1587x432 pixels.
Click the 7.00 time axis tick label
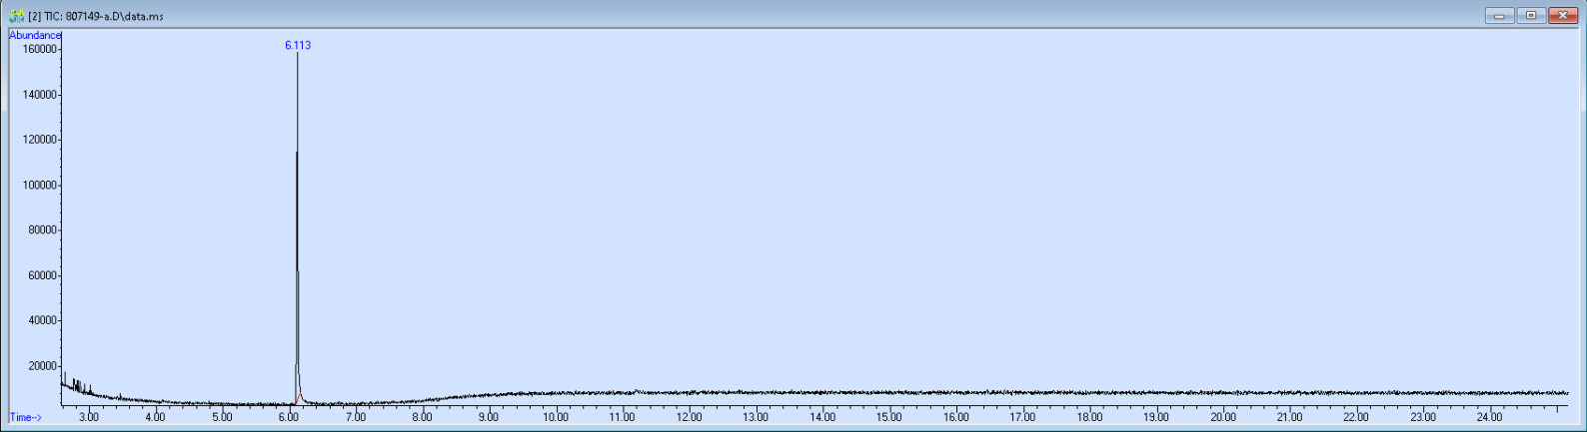pyautogui.click(x=356, y=417)
